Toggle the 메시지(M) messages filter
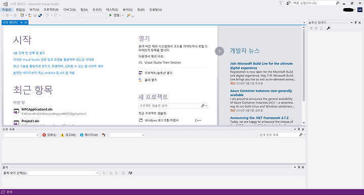The height and width of the screenshot is (195, 364). tap(89, 135)
